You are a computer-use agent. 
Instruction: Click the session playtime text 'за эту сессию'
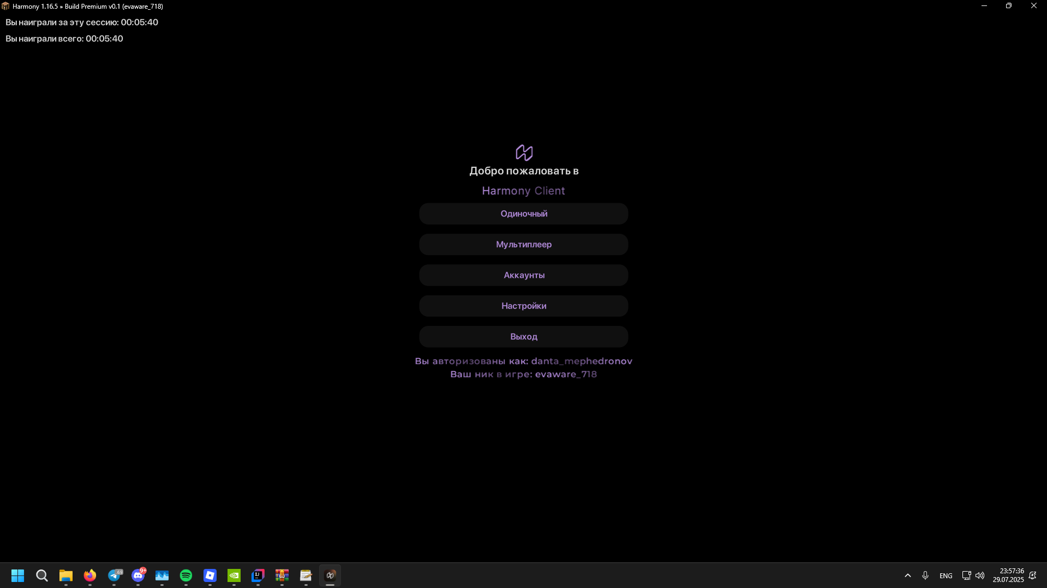click(x=82, y=22)
